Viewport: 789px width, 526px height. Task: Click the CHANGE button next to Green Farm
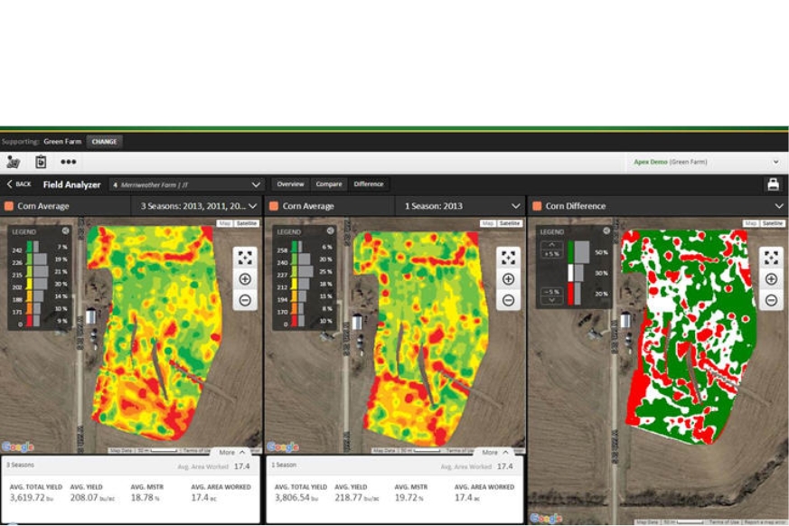tap(104, 142)
